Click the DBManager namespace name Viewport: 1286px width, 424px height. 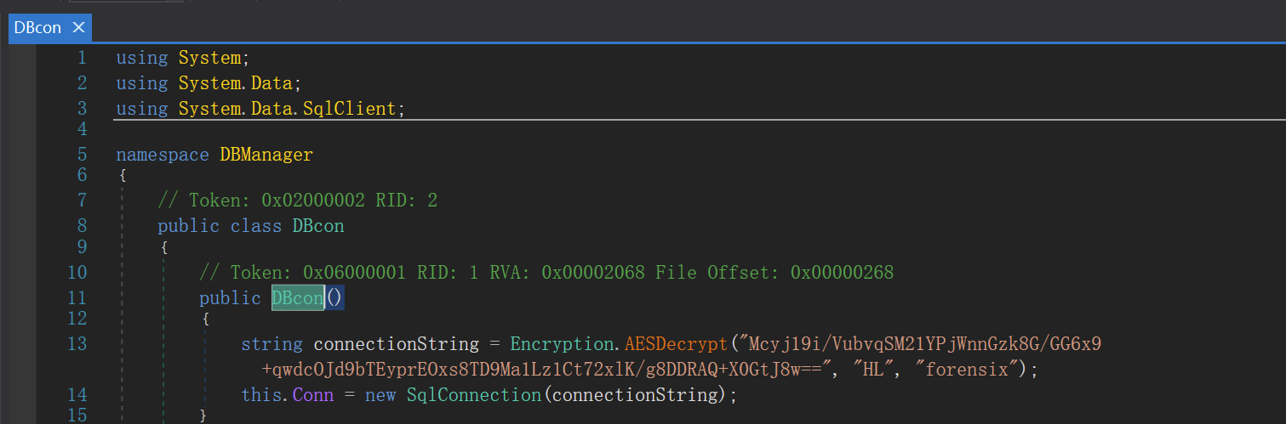(266, 155)
